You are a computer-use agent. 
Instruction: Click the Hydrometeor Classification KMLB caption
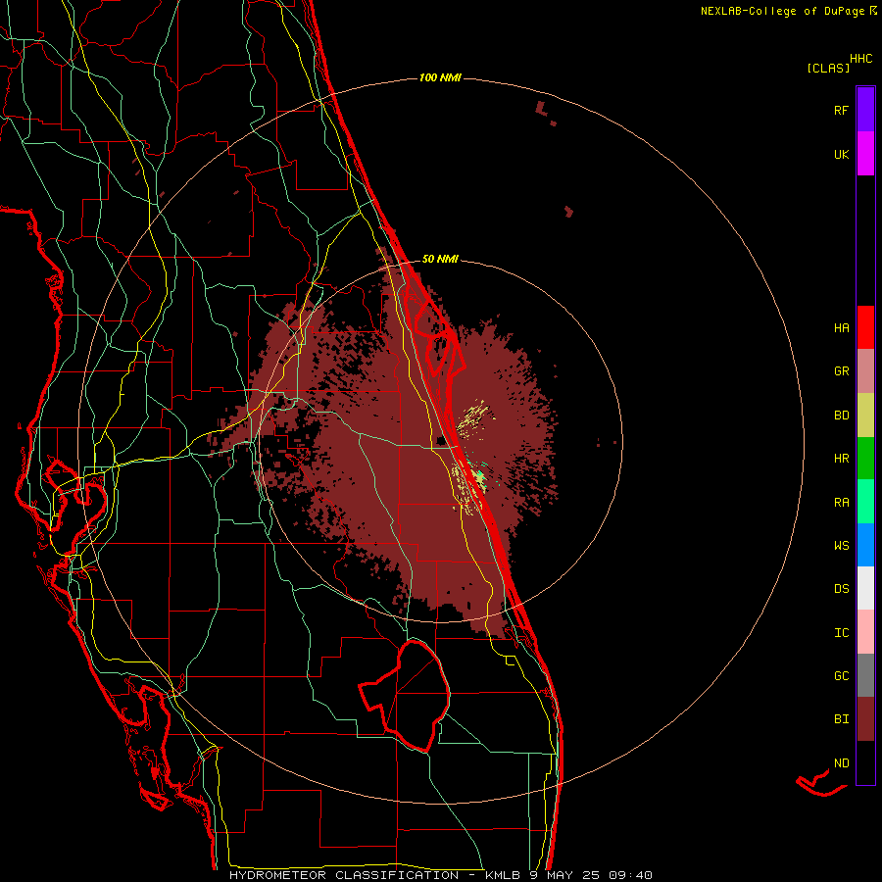coord(440,875)
